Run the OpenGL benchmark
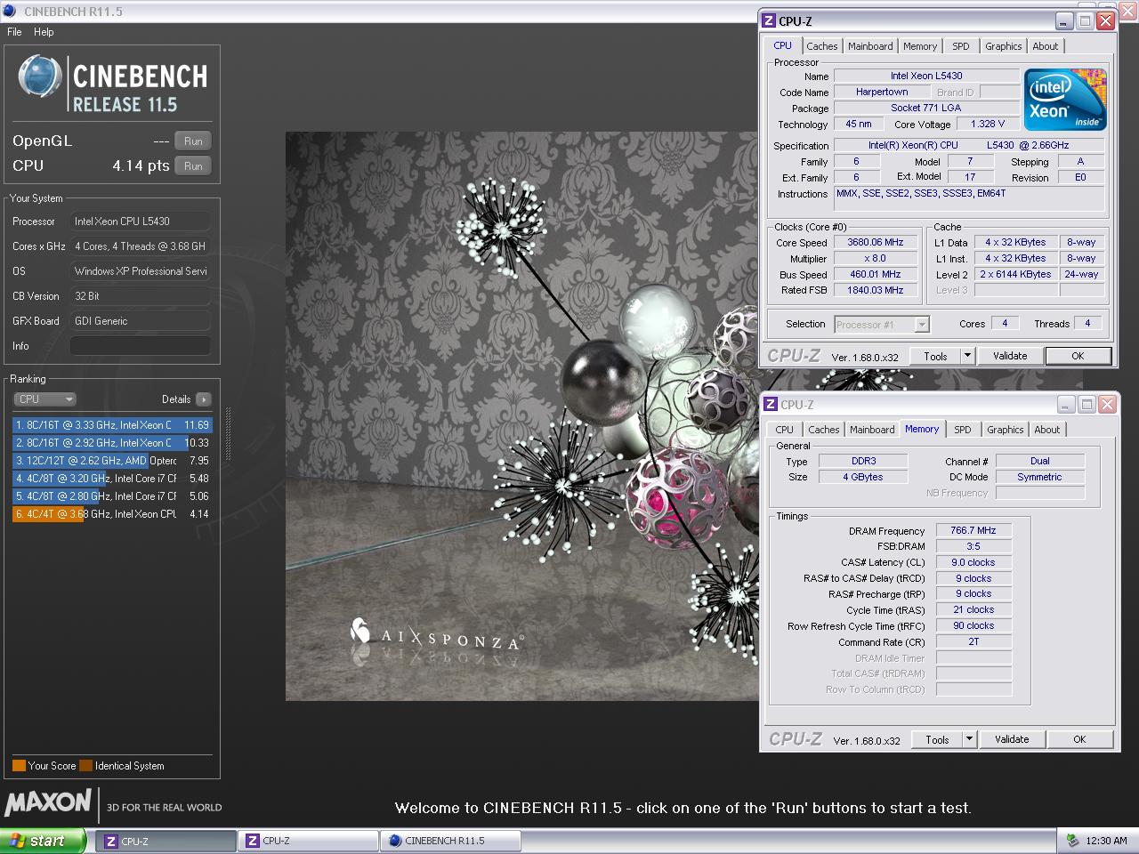The width and height of the screenshot is (1139, 854). (193, 141)
